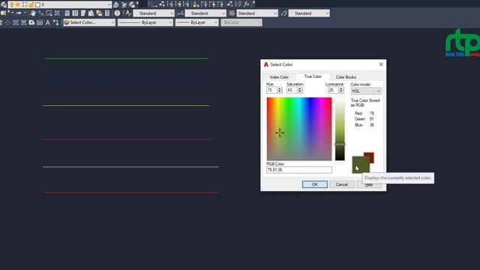Open the DesignCenter icon
The image size is (480, 270).
click(x=75, y=13)
